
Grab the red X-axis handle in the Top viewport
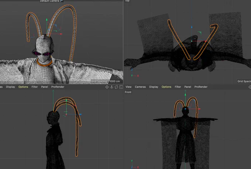[x=206, y=41]
